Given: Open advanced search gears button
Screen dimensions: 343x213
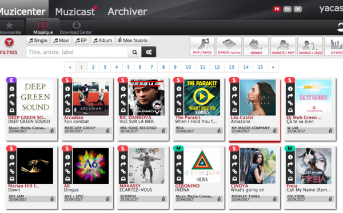Looking at the screenshot, I should click(x=149, y=52).
